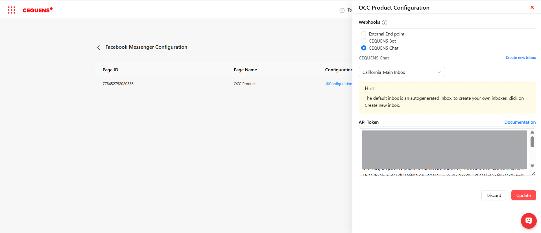Click the Update button

tap(523, 195)
